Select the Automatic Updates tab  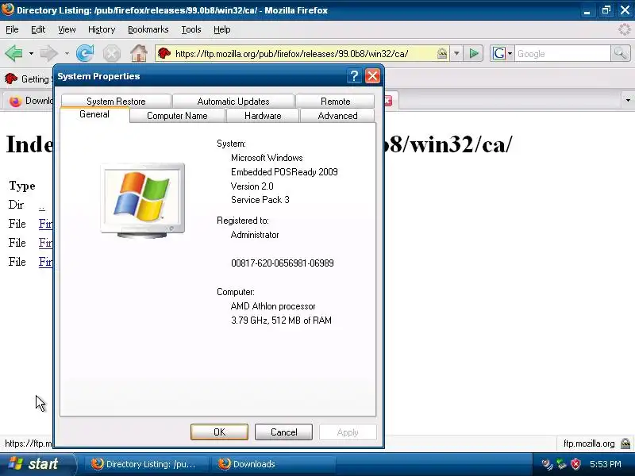point(233,102)
